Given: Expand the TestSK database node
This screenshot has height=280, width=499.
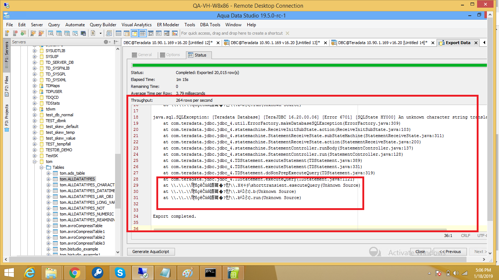Looking at the screenshot, I should 35,156.
